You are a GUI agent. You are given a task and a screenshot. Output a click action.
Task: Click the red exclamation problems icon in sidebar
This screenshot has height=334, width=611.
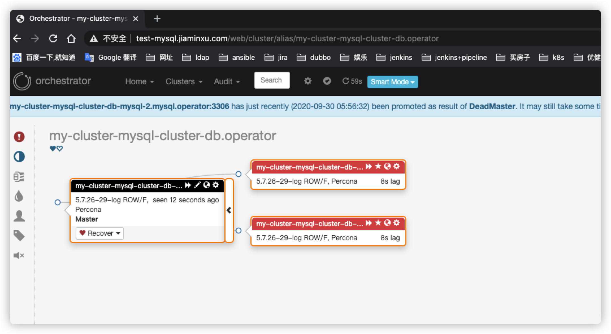[x=19, y=137]
